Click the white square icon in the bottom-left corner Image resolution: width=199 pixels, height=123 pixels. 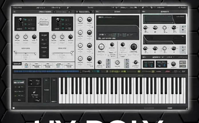[14, 108]
